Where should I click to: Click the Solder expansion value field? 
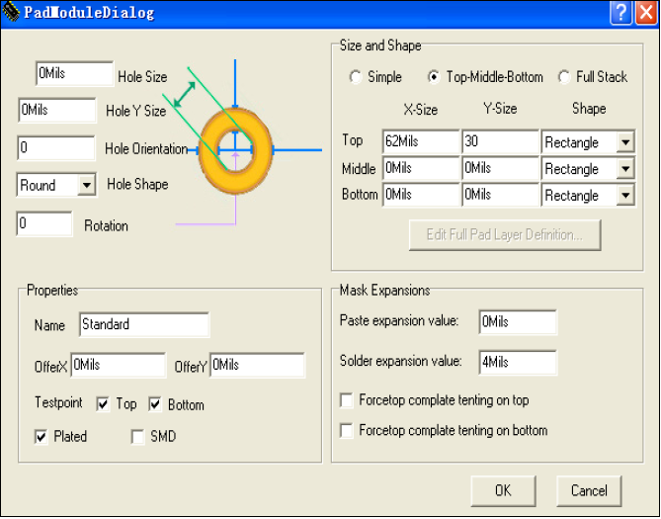click(517, 362)
